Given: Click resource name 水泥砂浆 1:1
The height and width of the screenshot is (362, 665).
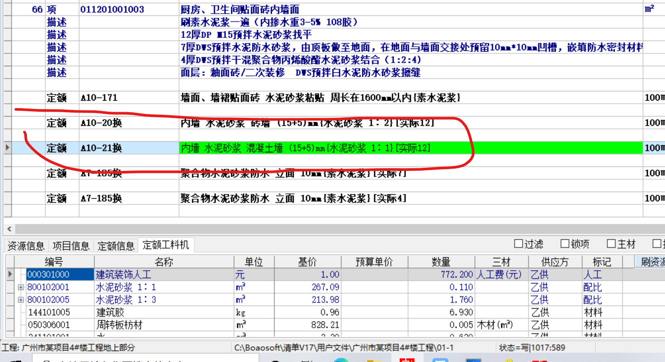Looking at the screenshot, I should point(126,287).
